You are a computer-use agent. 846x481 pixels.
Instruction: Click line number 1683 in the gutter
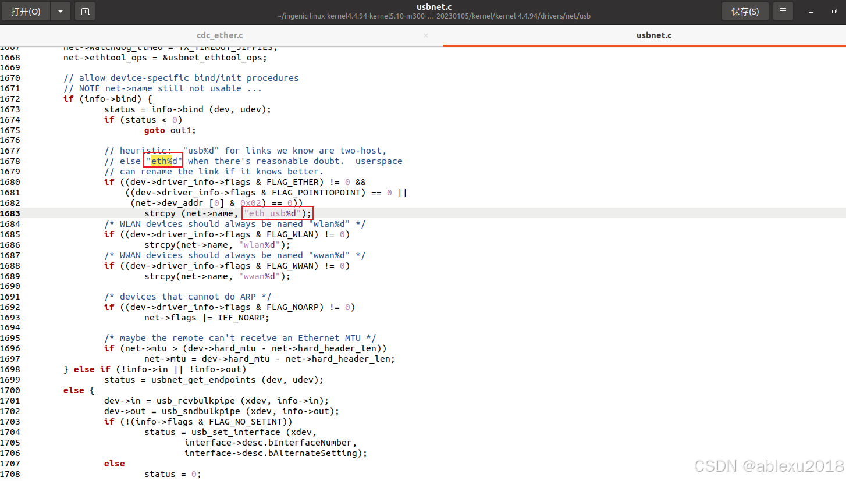(10, 213)
